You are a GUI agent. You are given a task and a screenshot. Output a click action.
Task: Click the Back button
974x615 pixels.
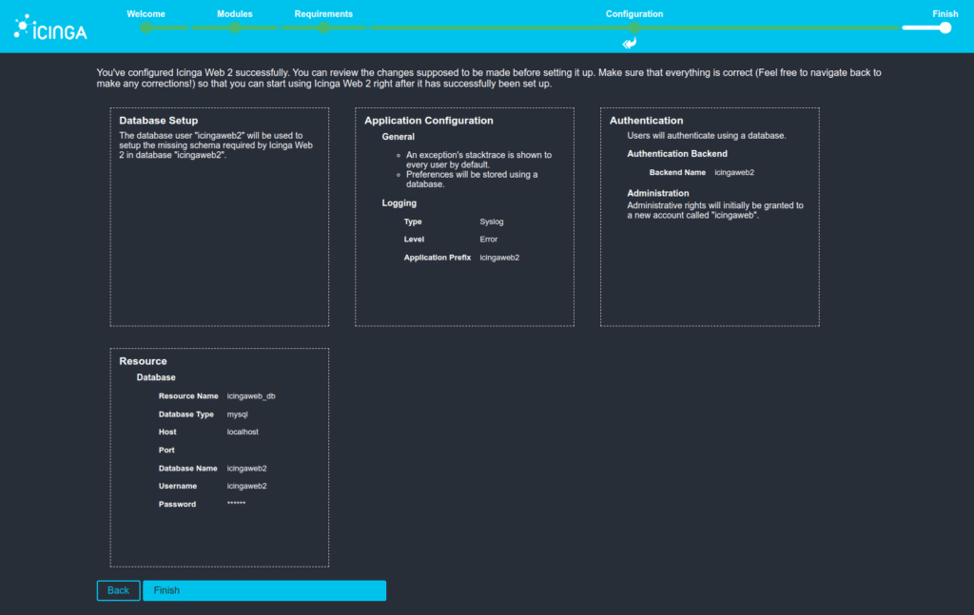tap(118, 590)
